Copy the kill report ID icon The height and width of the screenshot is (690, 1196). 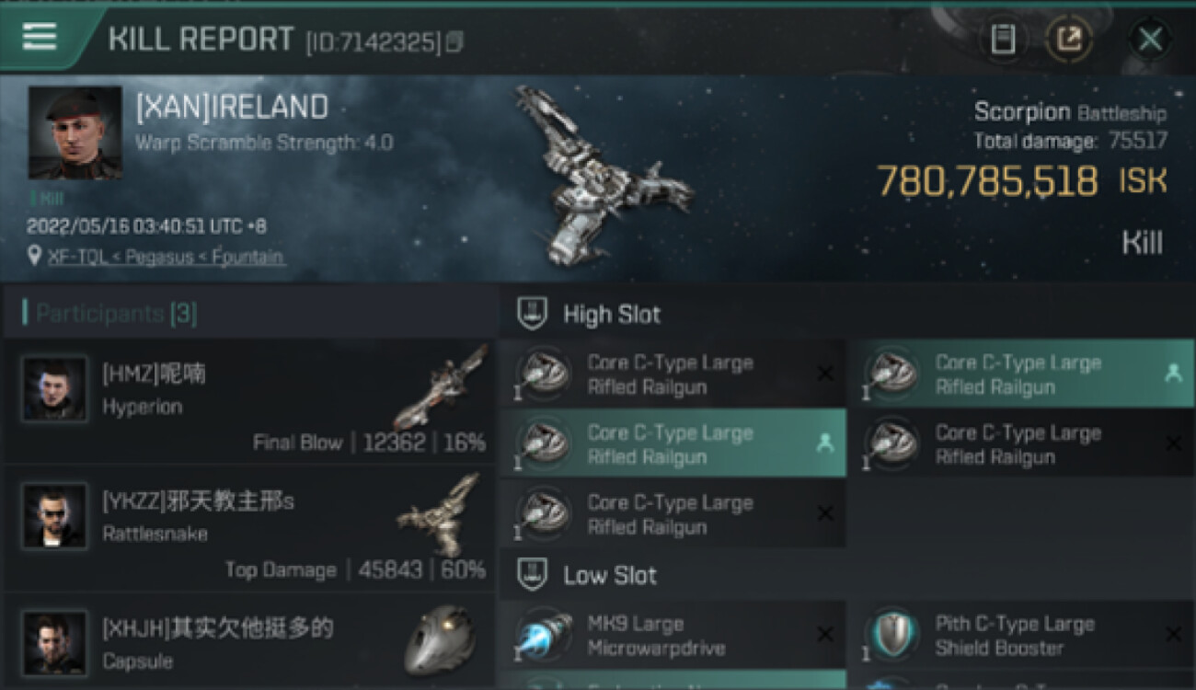pyautogui.click(x=454, y=42)
